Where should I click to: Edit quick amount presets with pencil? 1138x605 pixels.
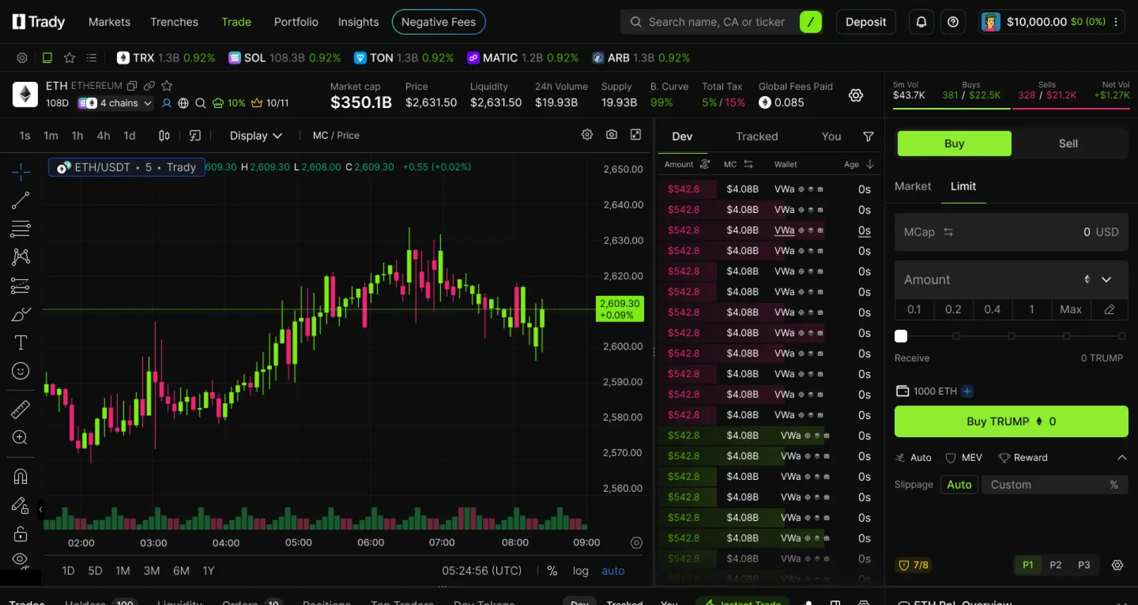click(1110, 309)
